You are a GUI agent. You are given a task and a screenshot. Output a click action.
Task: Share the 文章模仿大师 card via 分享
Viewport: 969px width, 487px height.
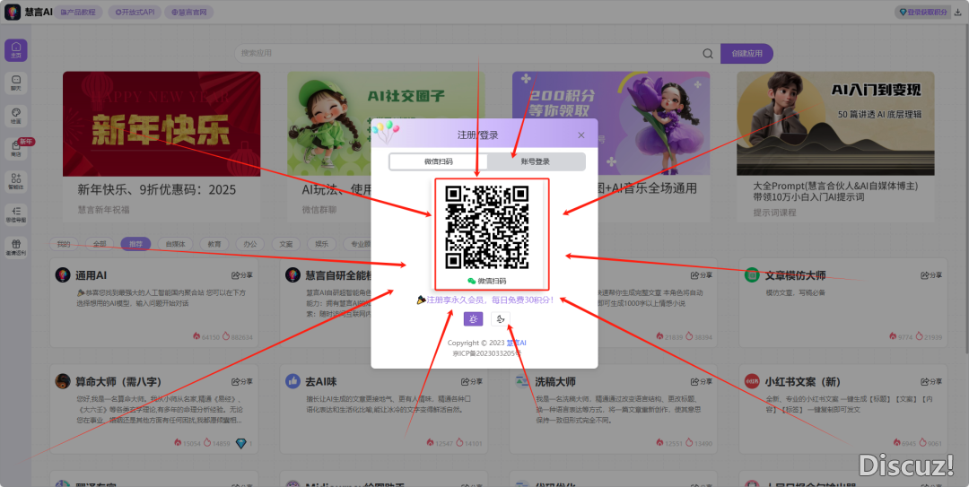pyautogui.click(x=931, y=275)
